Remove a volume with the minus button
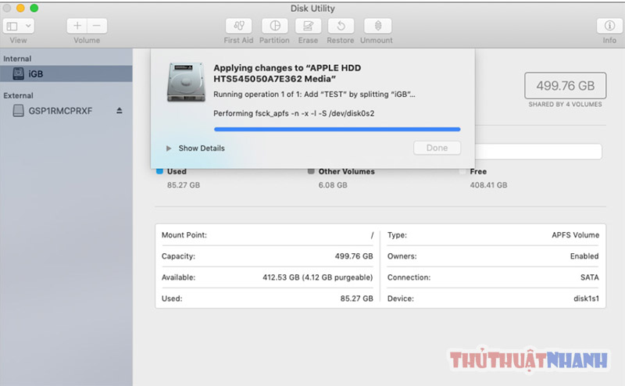Image resolution: width=625 pixels, height=386 pixels. pyautogui.click(x=97, y=27)
